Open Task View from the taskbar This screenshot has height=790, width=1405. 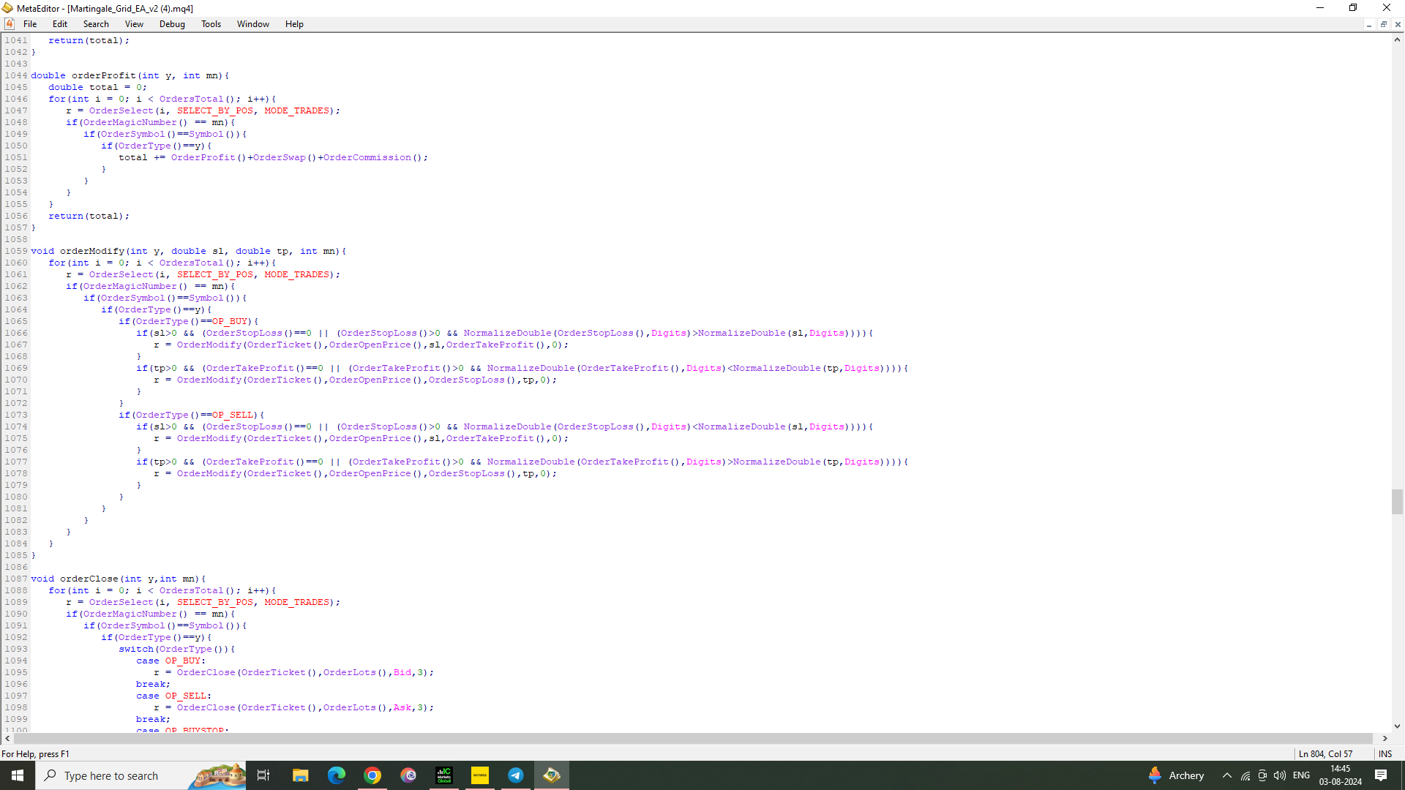(x=263, y=775)
